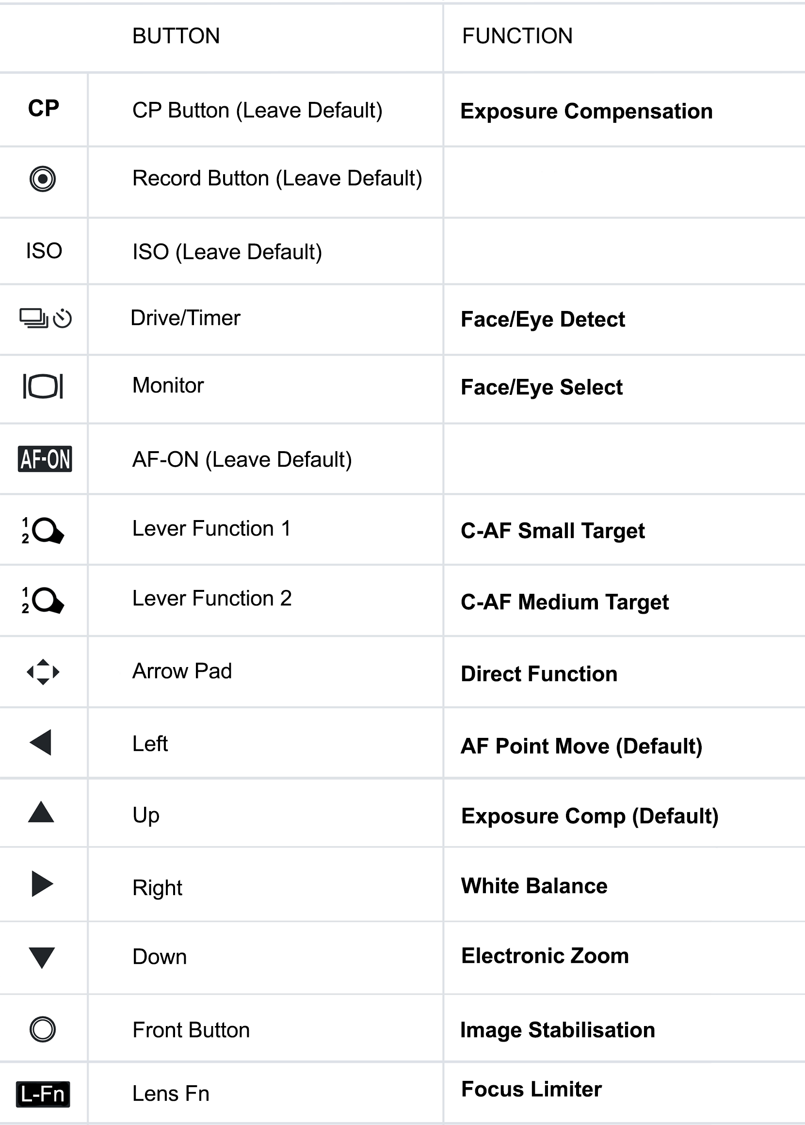This screenshot has width=805, height=1125.
Task: Click the Arrow Pad four-way icon
Action: tap(43, 672)
